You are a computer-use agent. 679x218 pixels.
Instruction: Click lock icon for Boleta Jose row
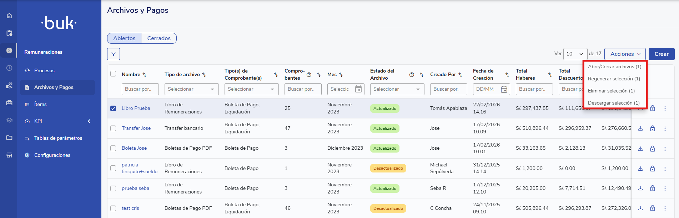click(653, 149)
